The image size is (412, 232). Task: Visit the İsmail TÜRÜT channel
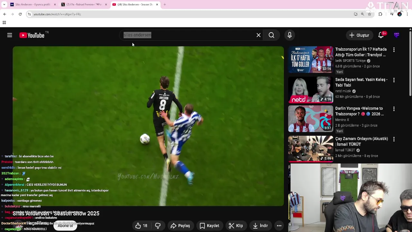tap(345, 150)
